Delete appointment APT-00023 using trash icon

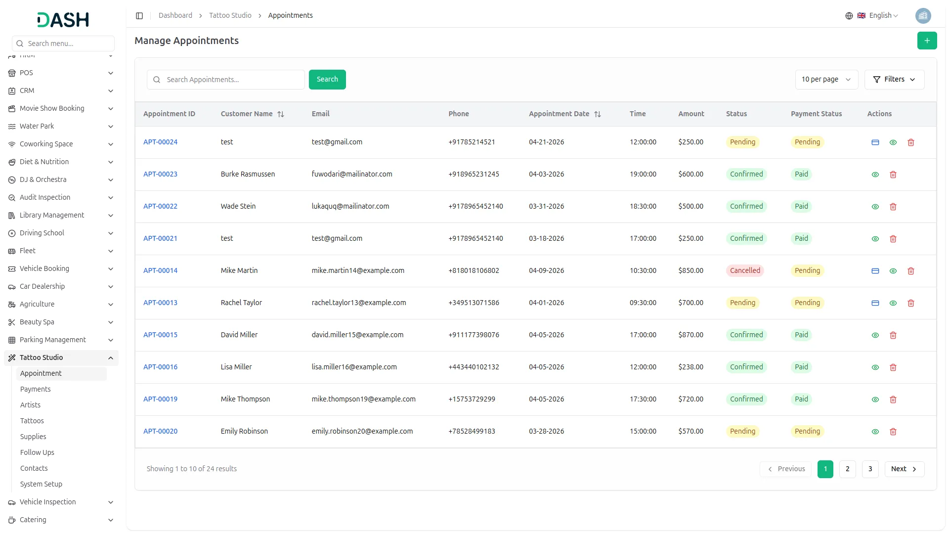pyautogui.click(x=893, y=175)
